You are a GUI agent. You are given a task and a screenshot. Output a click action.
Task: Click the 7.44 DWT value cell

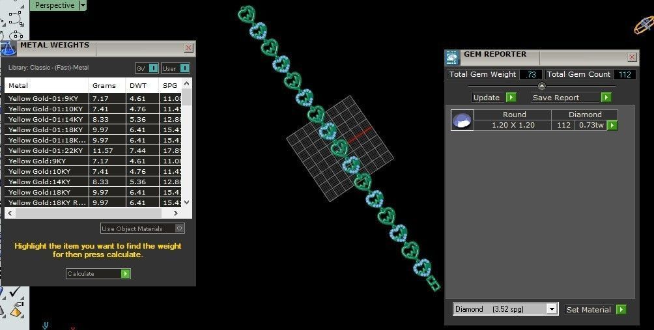(142, 150)
